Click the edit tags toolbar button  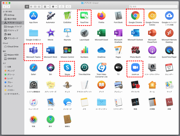point(68,7)
